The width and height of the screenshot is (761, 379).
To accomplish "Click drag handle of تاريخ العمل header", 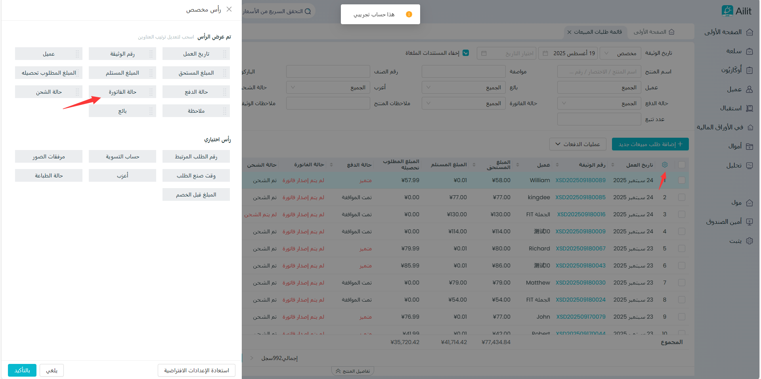I will 225,54.
